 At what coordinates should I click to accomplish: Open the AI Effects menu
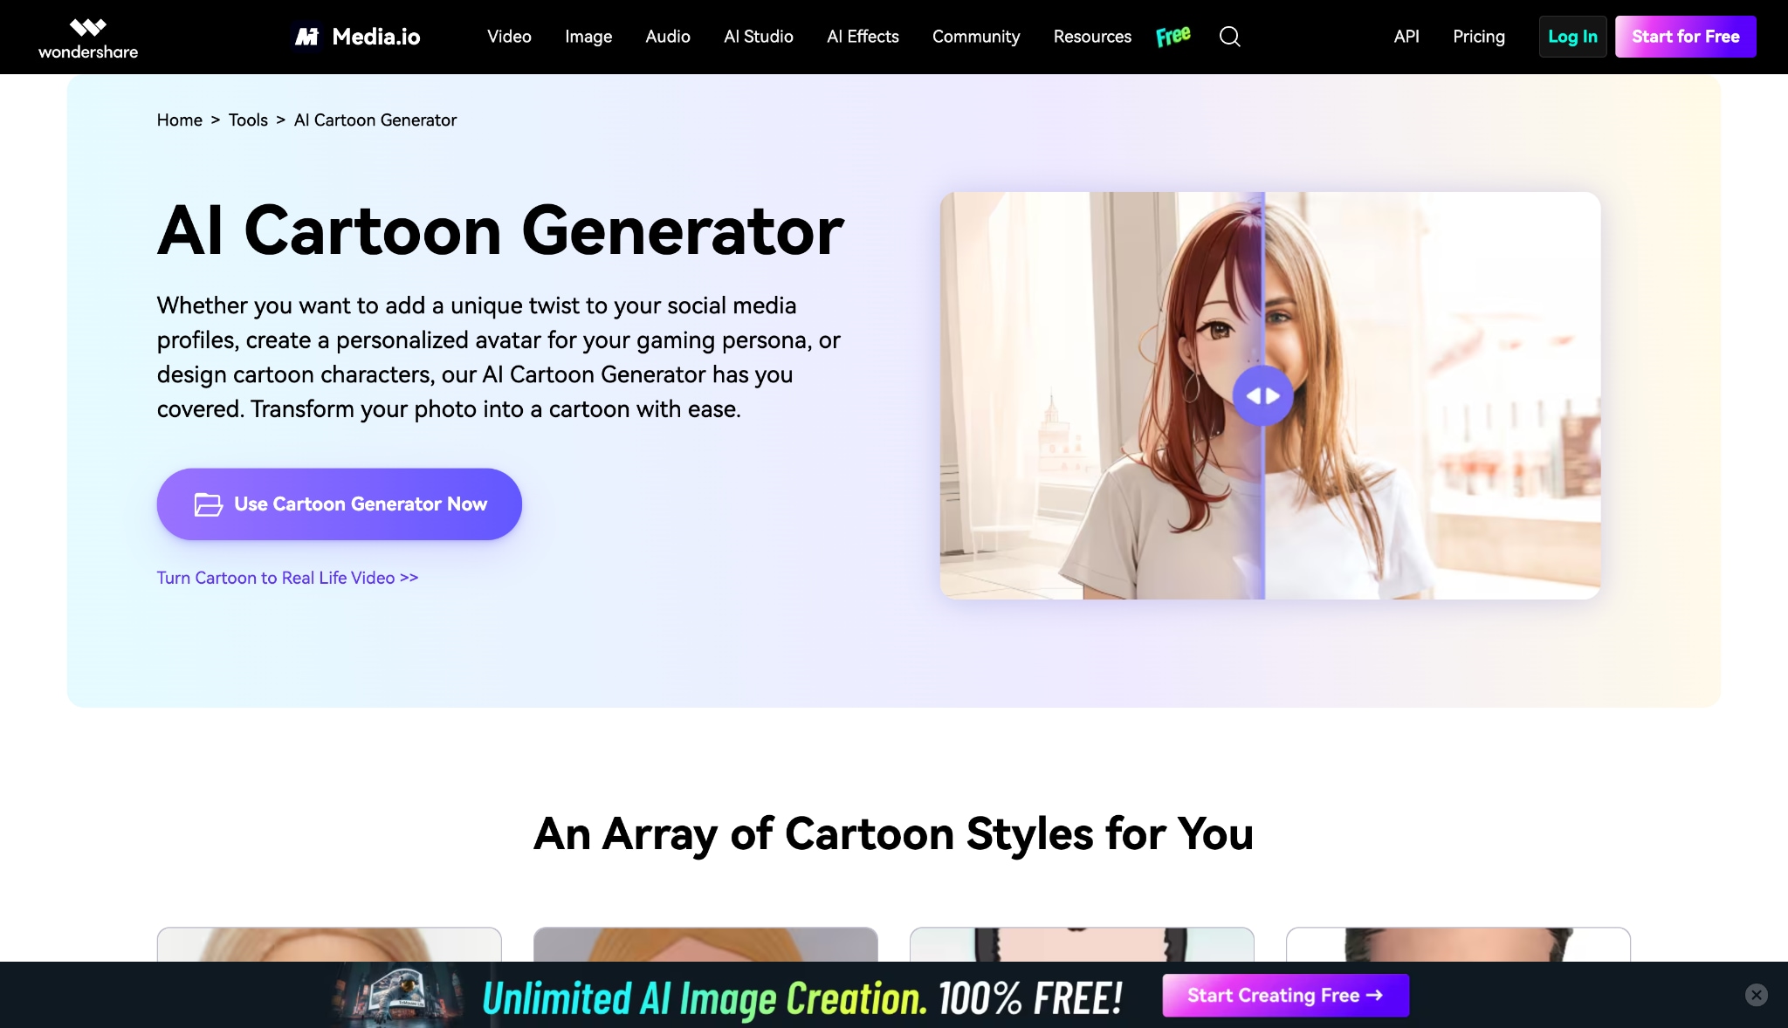(x=863, y=37)
